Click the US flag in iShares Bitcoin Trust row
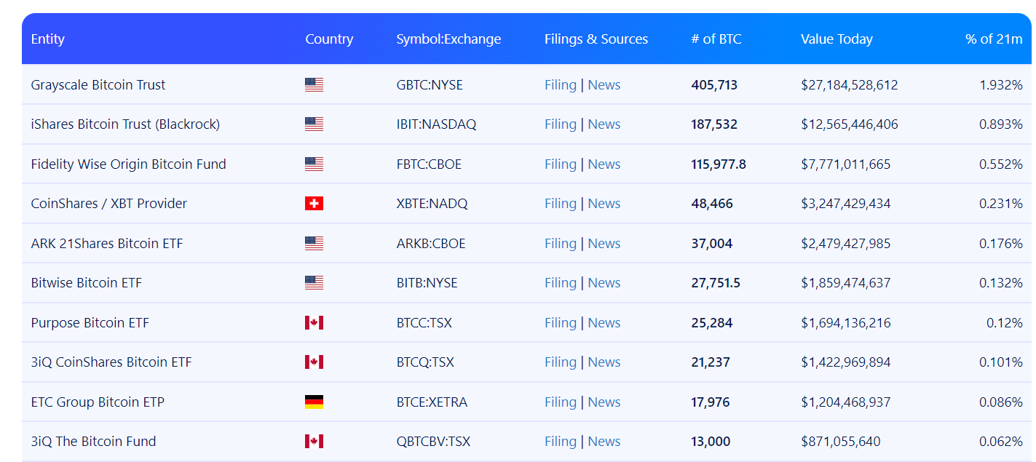The height and width of the screenshot is (462, 1036). tap(314, 124)
